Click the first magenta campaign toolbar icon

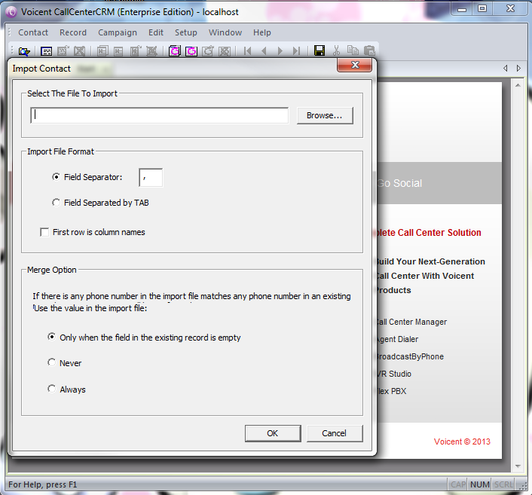point(175,51)
